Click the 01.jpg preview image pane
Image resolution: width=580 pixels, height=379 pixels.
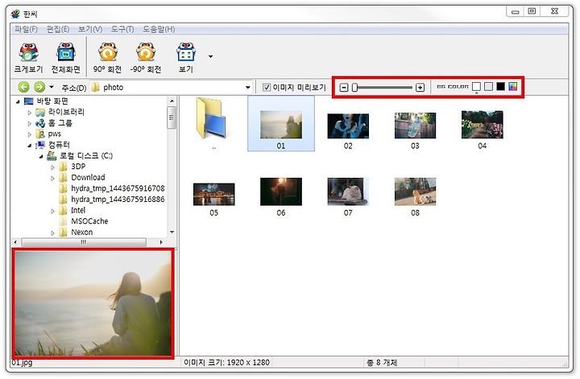[x=93, y=303]
